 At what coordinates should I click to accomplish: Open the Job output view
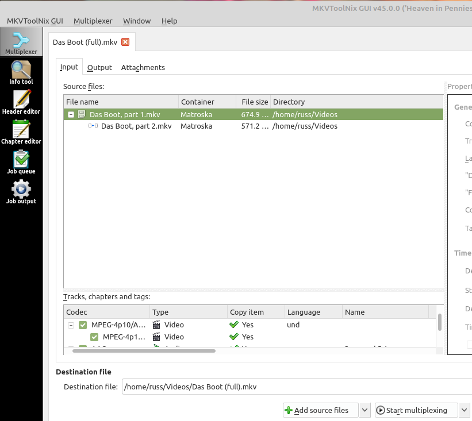(21, 192)
